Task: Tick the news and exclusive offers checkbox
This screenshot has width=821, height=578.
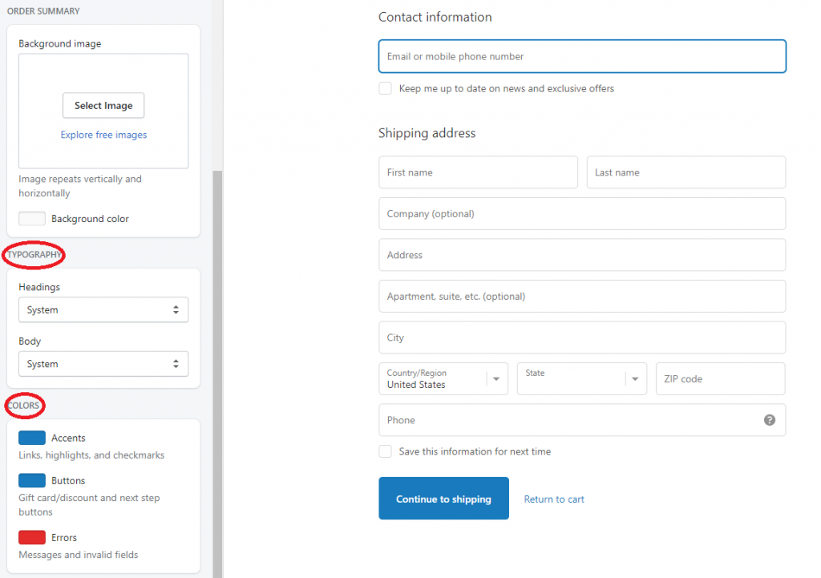Action: tap(385, 88)
